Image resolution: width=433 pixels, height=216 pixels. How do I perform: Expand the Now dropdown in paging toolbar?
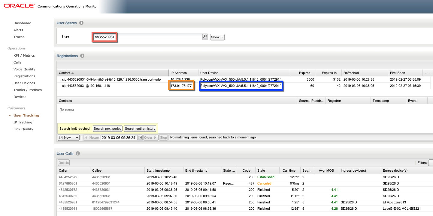pyautogui.click(x=77, y=138)
